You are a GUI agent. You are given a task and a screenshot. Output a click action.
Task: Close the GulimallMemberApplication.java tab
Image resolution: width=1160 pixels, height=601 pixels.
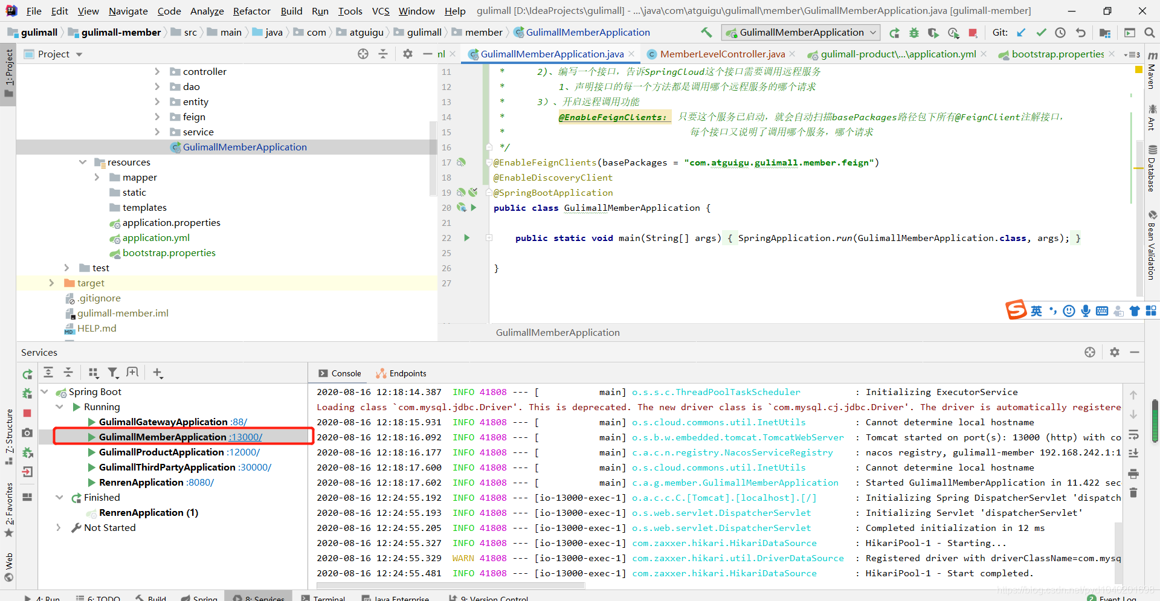631,54
